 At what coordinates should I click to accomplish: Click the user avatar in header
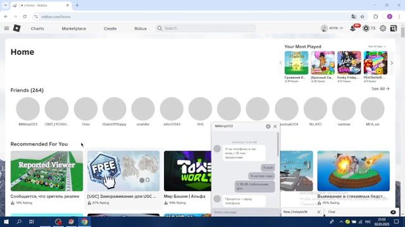click(x=324, y=28)
